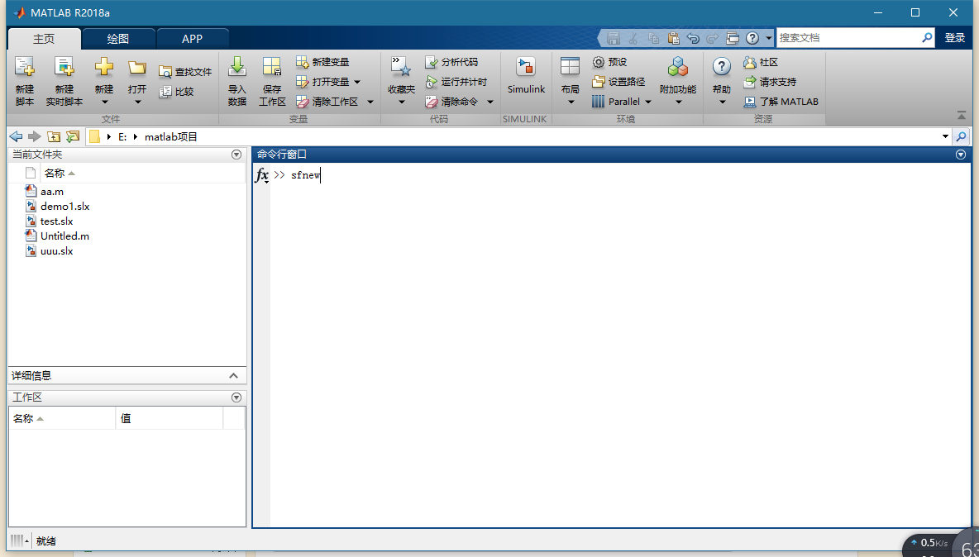Open 附加功能 add-ons
This screenshot has height=557, width=979.
coord(678,81)
